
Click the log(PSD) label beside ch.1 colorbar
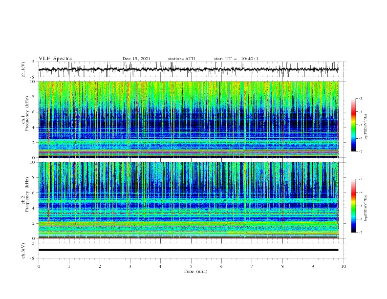tap(366, 128)
